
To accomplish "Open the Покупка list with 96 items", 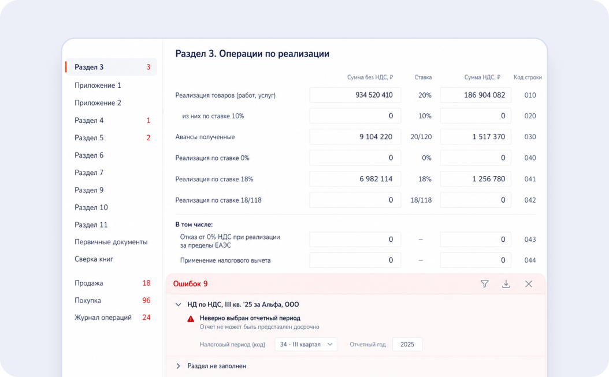I will (x=112, y=300).
